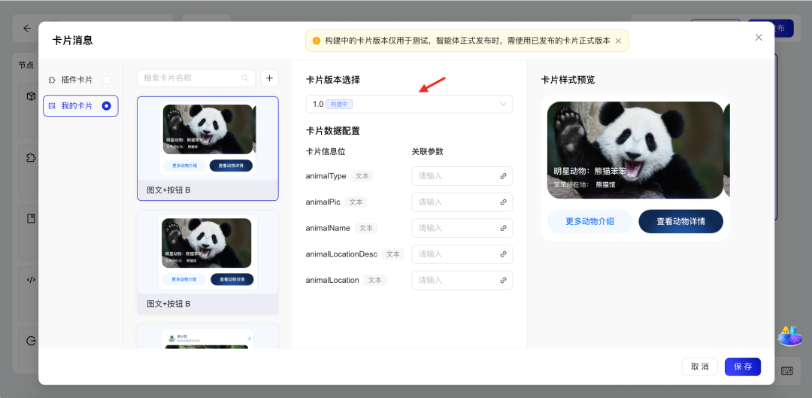Click the document node icon in the left sidebar
The width and height of the screenshot is (812, 398).
tap(31, 219)
